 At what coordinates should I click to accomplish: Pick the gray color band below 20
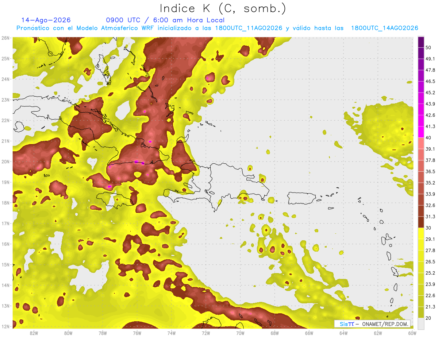(x=421, y=323)
